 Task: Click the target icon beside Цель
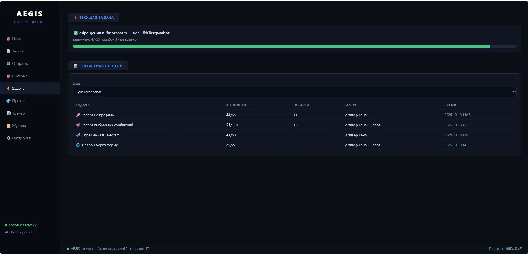point(8,39)
